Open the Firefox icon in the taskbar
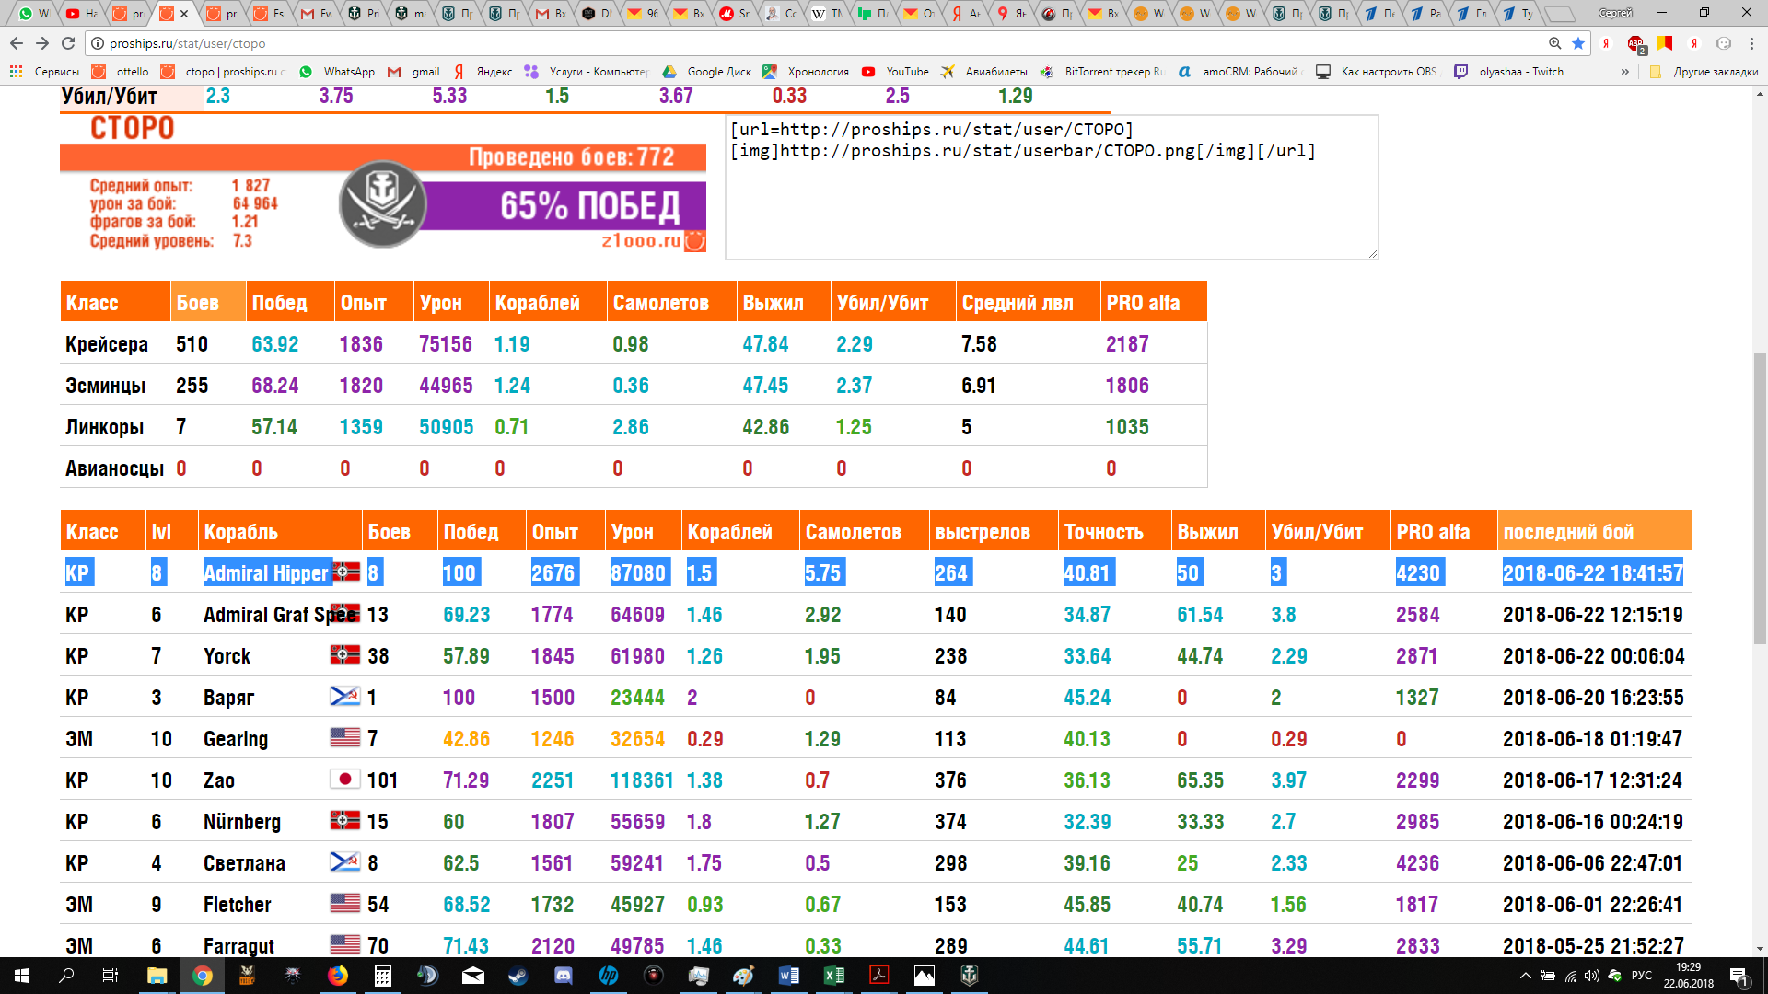The height and width of the screenshot is (994, 1768). click(x=338, y=976)
